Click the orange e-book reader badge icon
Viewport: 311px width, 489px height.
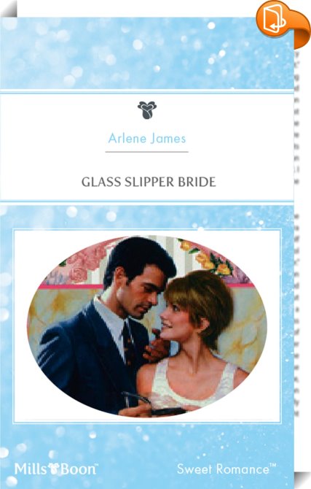[x=282, y=22]
